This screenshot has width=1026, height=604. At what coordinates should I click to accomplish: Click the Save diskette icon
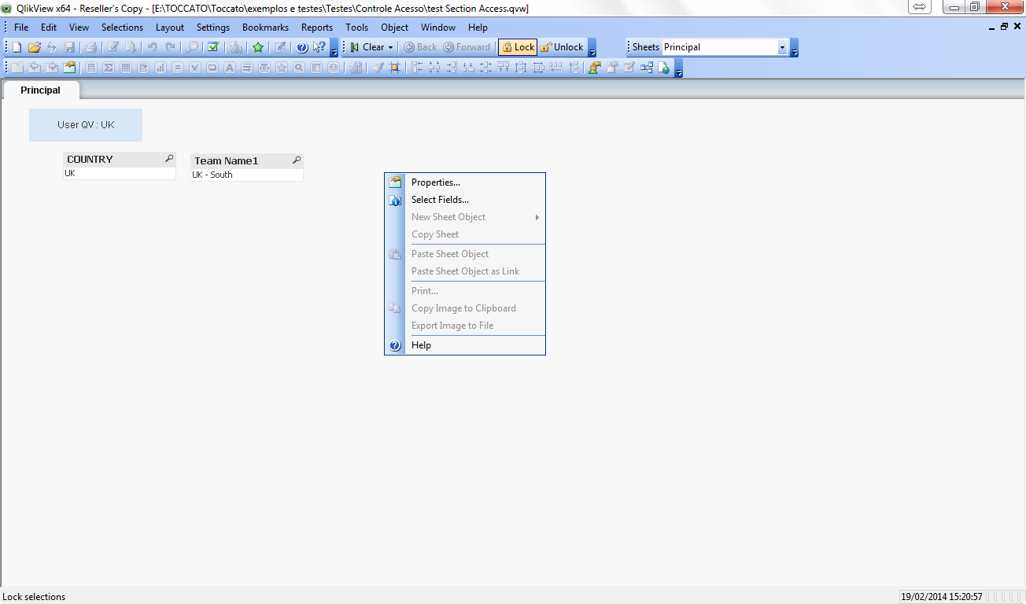pyautogui.click(x=69, y=47)
